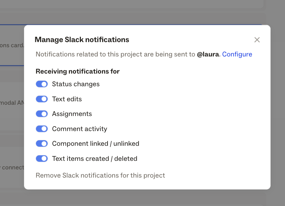Open the Configure link
The width and height of the screenshot is (285, 206).
click(x=237, y=54)
